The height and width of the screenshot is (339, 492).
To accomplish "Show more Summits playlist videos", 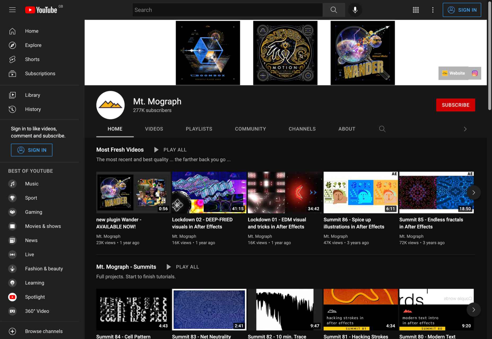I will (474, 310).
